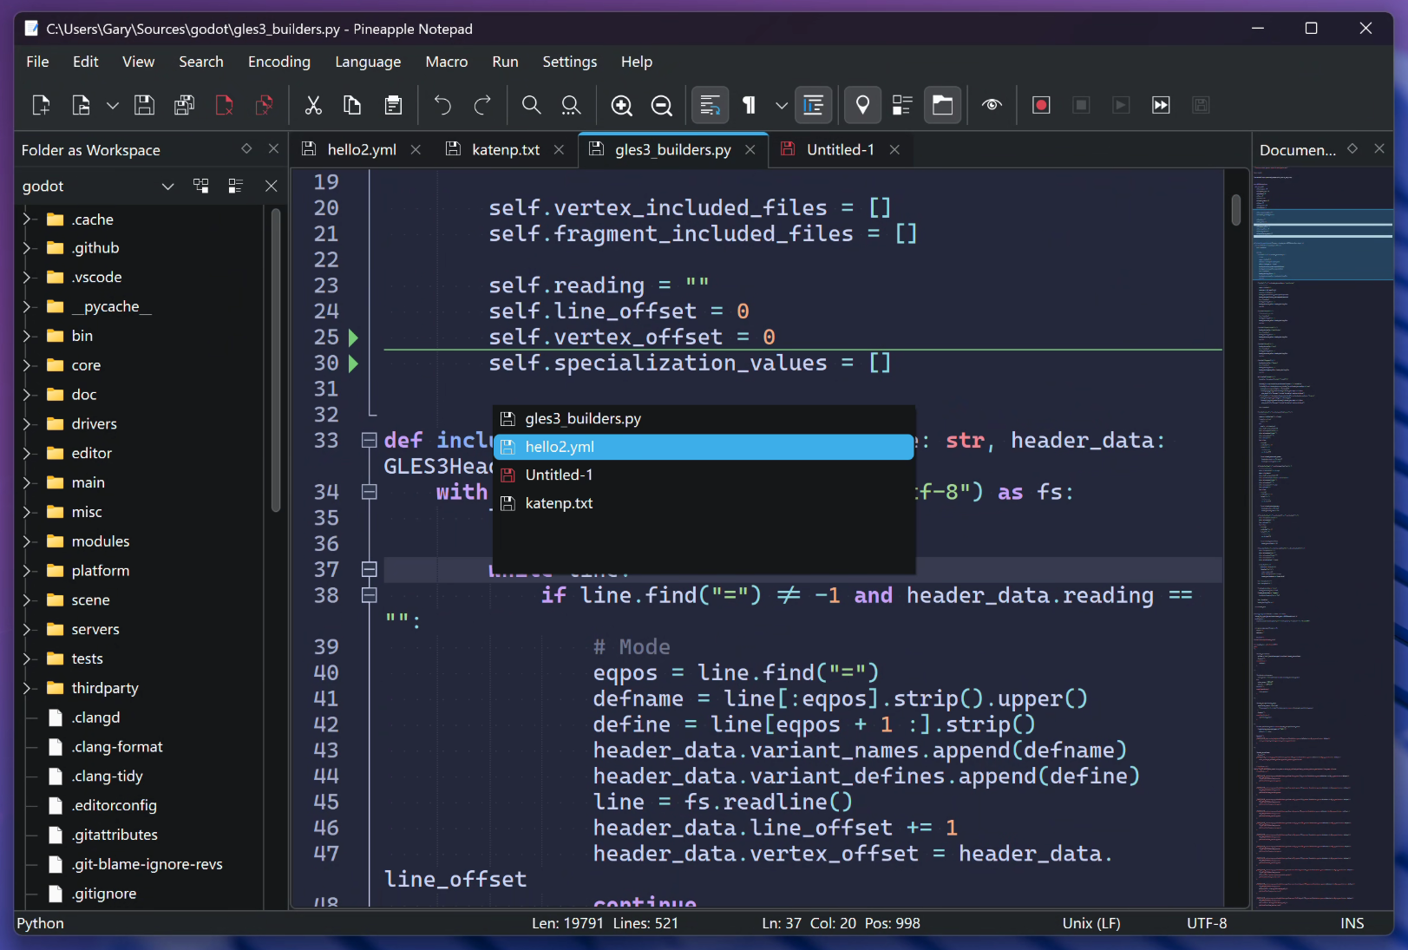Open the dropdown arrow beside the pilcrow icon
This screenshot has width=1408, height=950.
click(782, 105)
